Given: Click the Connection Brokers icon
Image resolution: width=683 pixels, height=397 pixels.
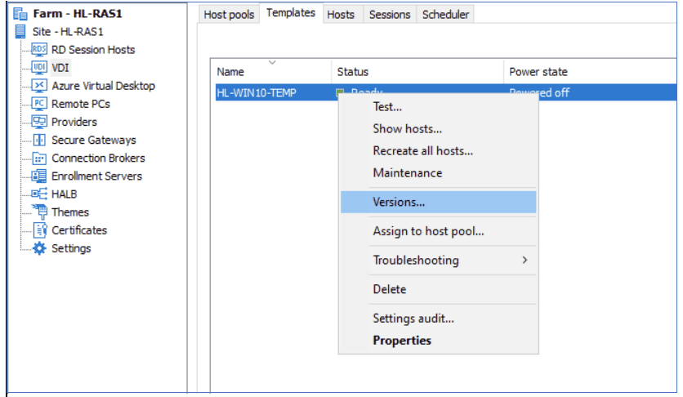Looking at the screenshot, I should [x=39, y=158].
